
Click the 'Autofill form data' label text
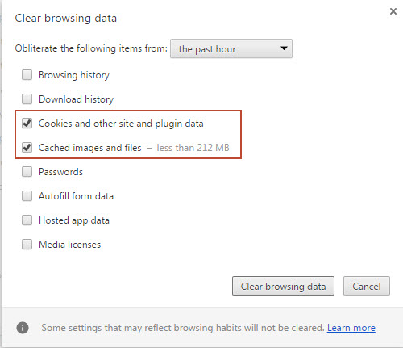(x=76, y=196)
